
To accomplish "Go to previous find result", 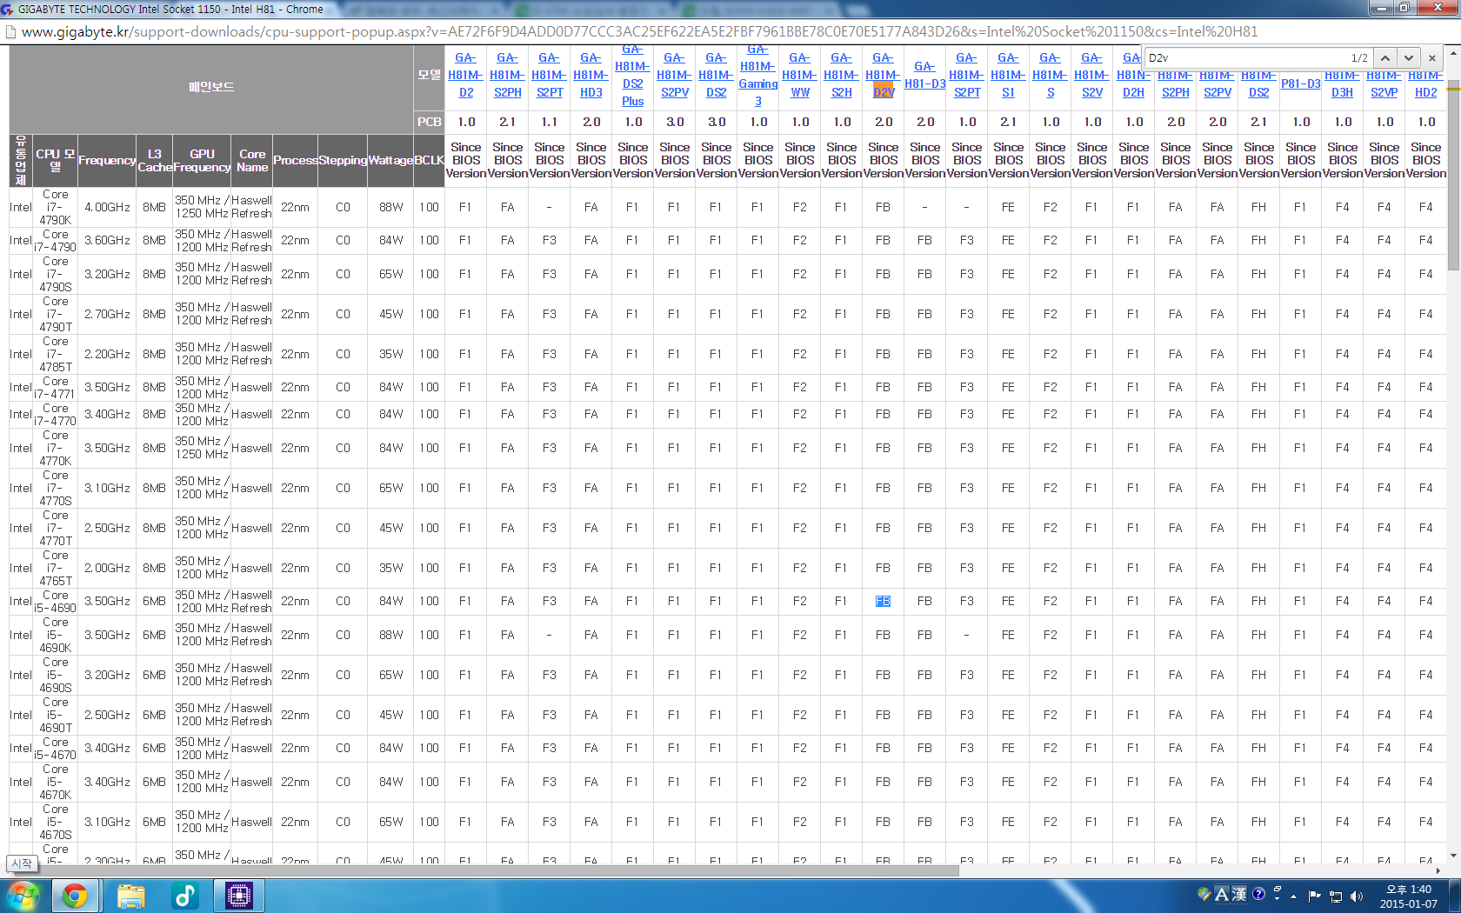I will [1385, 58].
